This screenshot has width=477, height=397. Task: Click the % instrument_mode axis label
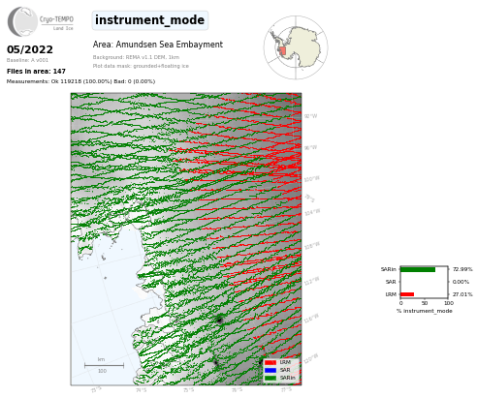(425, 311)
